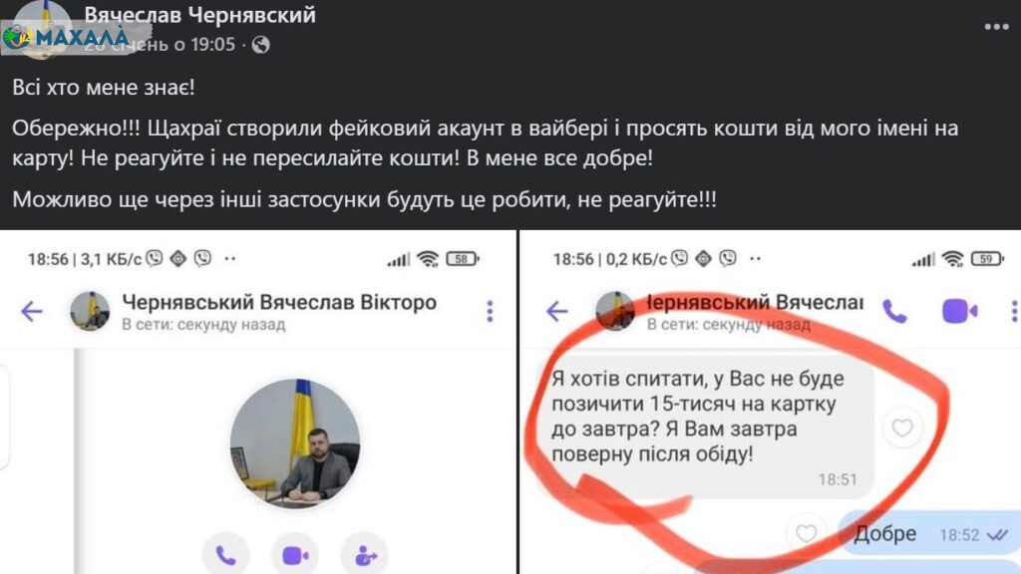
Task: Start a voice call from the right chat header
Action: coord(894,312)
